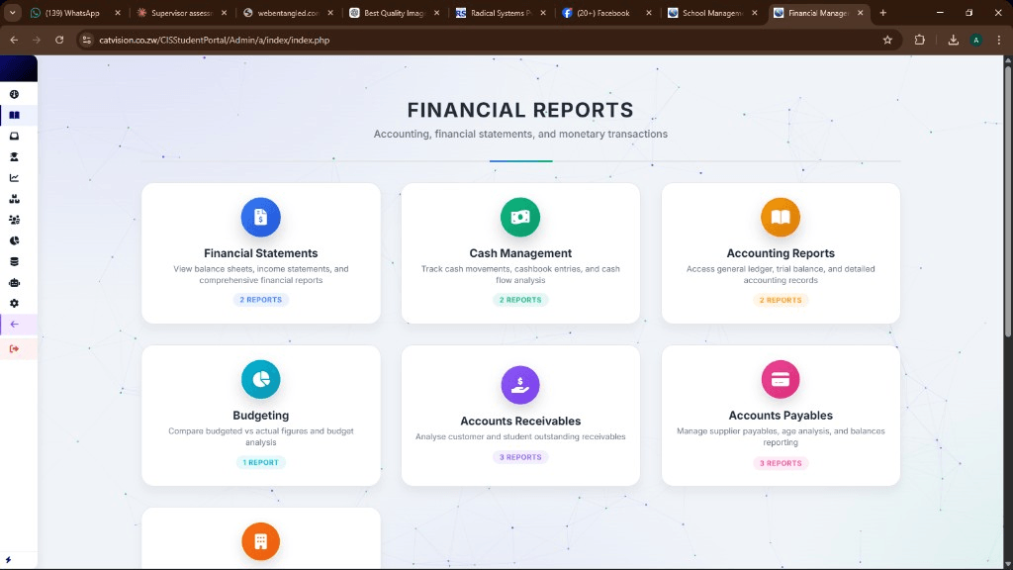Click the Financial Statements card description text

click(261, 275)
